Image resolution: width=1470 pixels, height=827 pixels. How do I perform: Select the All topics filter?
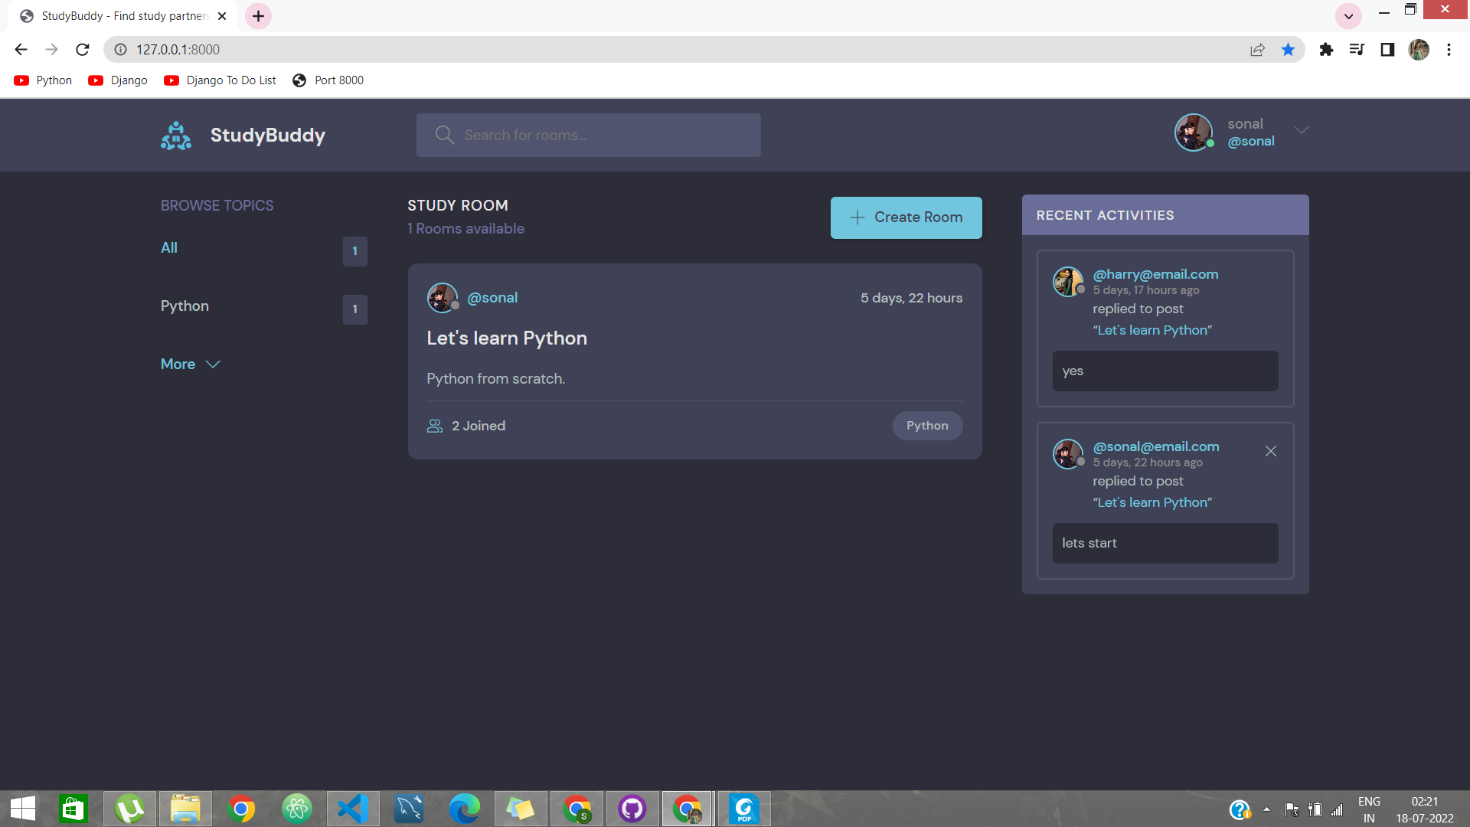(x=169, y=248)
